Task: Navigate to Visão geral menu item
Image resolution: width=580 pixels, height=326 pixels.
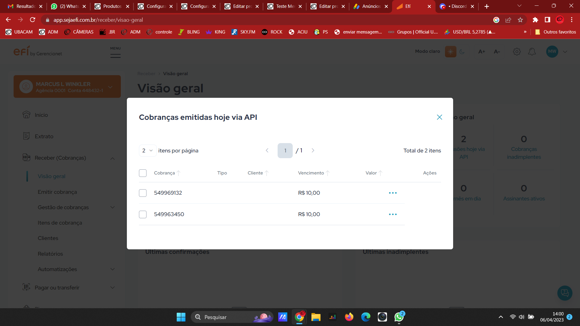Action: (x=51, y=176)
